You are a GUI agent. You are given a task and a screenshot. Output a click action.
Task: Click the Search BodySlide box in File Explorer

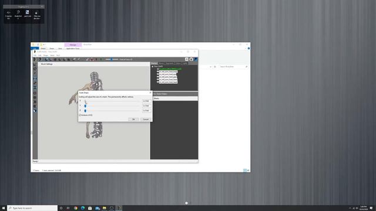234,66
